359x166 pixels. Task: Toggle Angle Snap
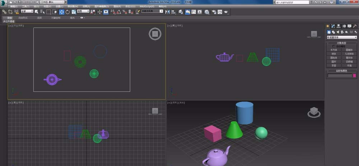pyautogui.click(x=119, y=12)
